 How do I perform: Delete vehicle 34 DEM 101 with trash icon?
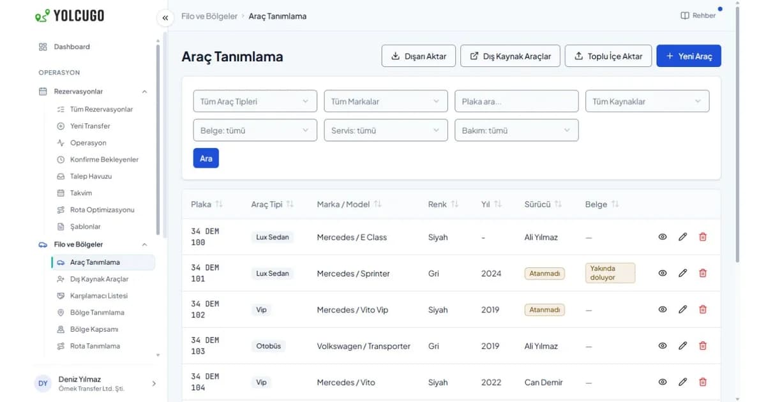coord(703,273)
